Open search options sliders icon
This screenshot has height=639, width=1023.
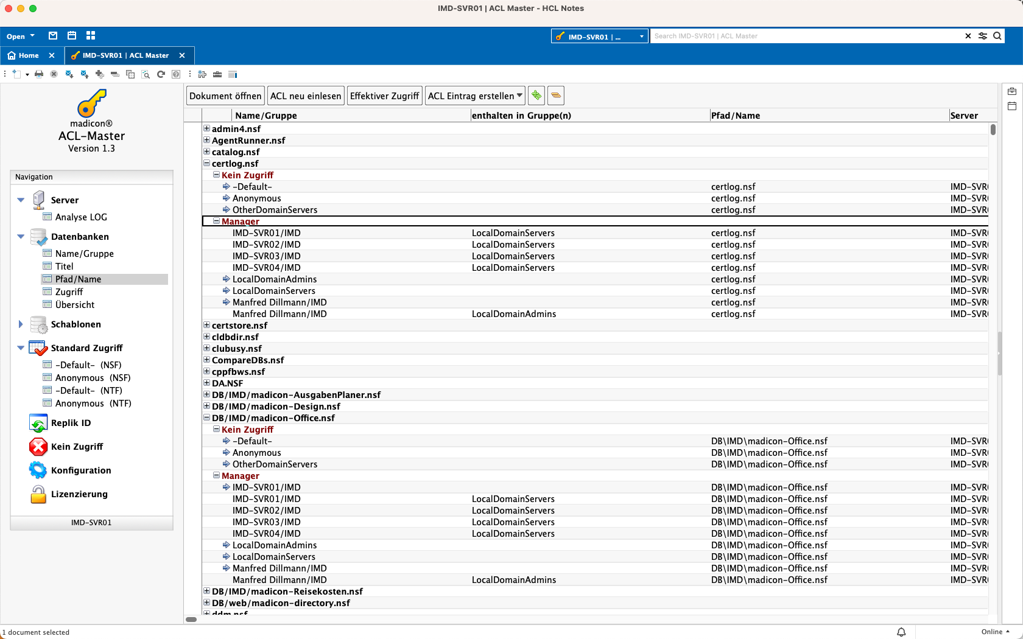pyautogui.click(x=983, y=36)
